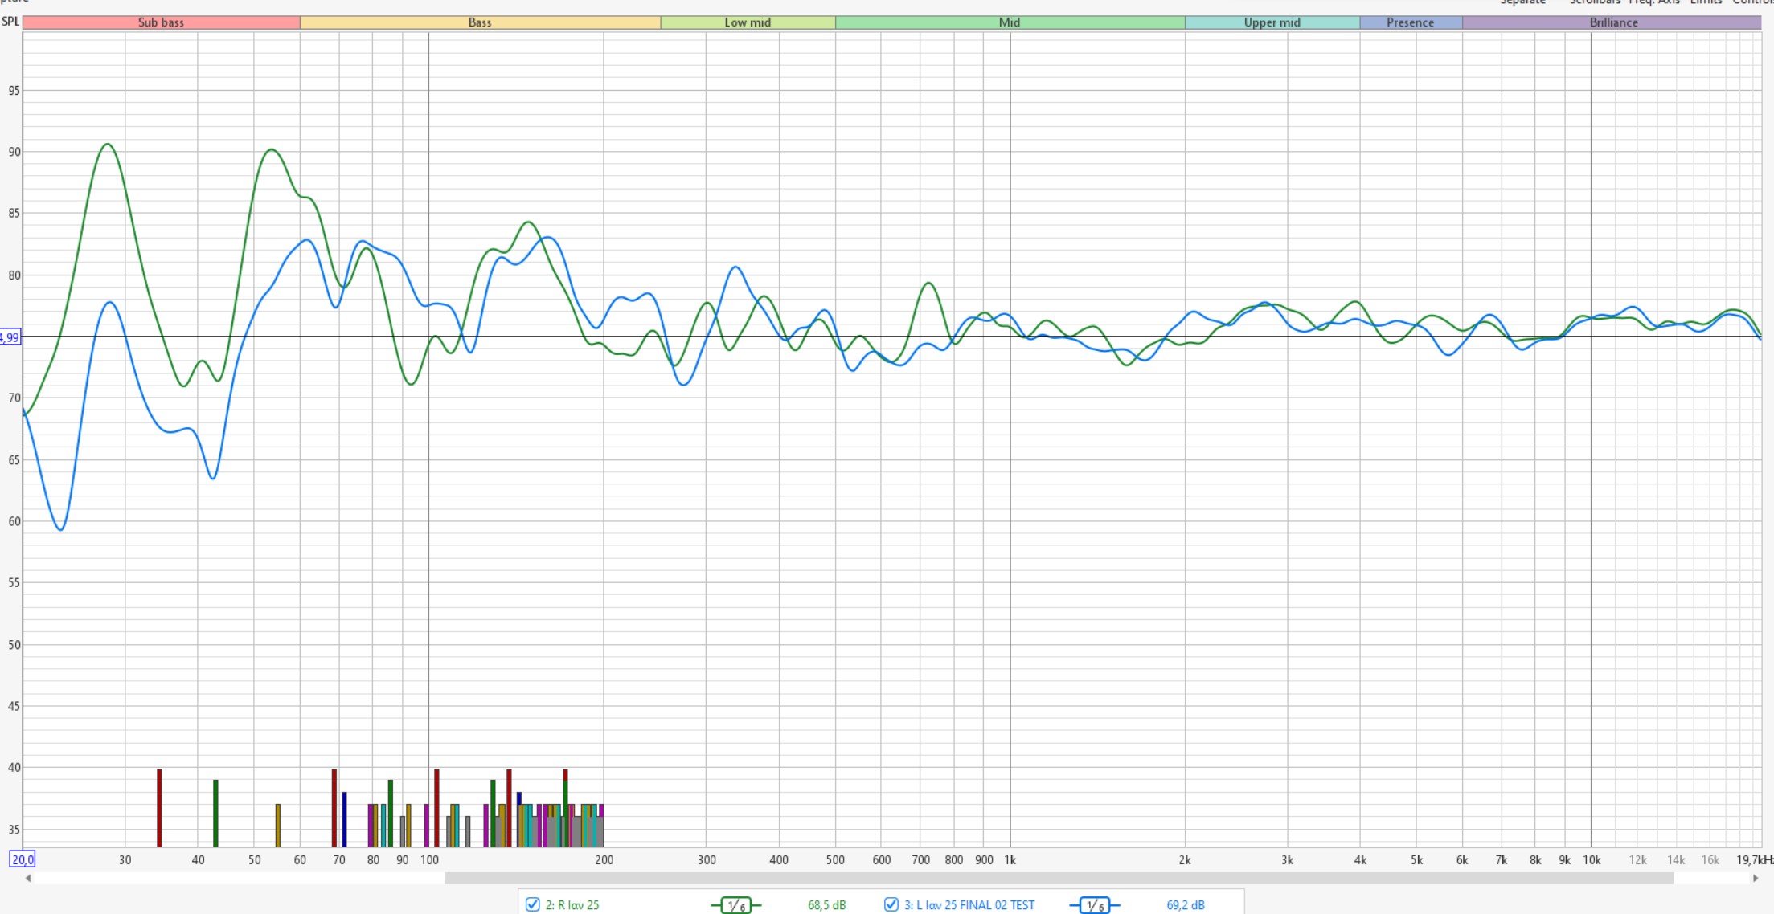Click the Upper mid band label
The image size is (1774, 914).
click(1272, 22)
